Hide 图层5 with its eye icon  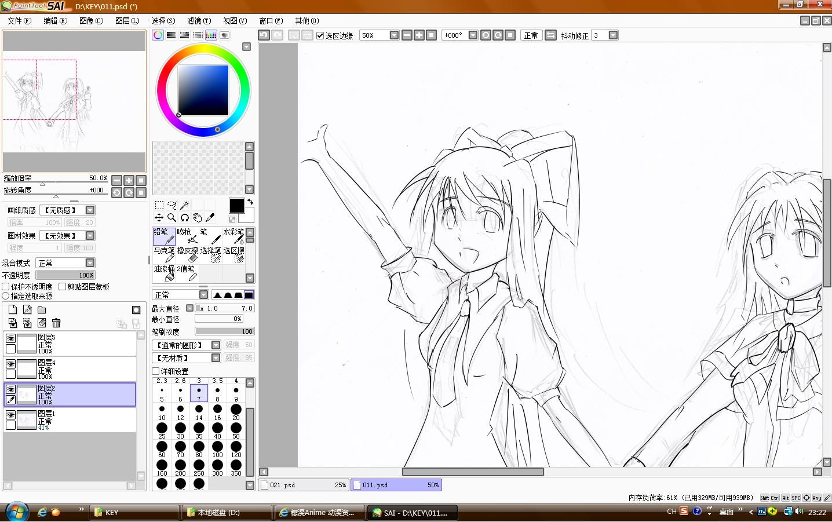coord(10,338)
